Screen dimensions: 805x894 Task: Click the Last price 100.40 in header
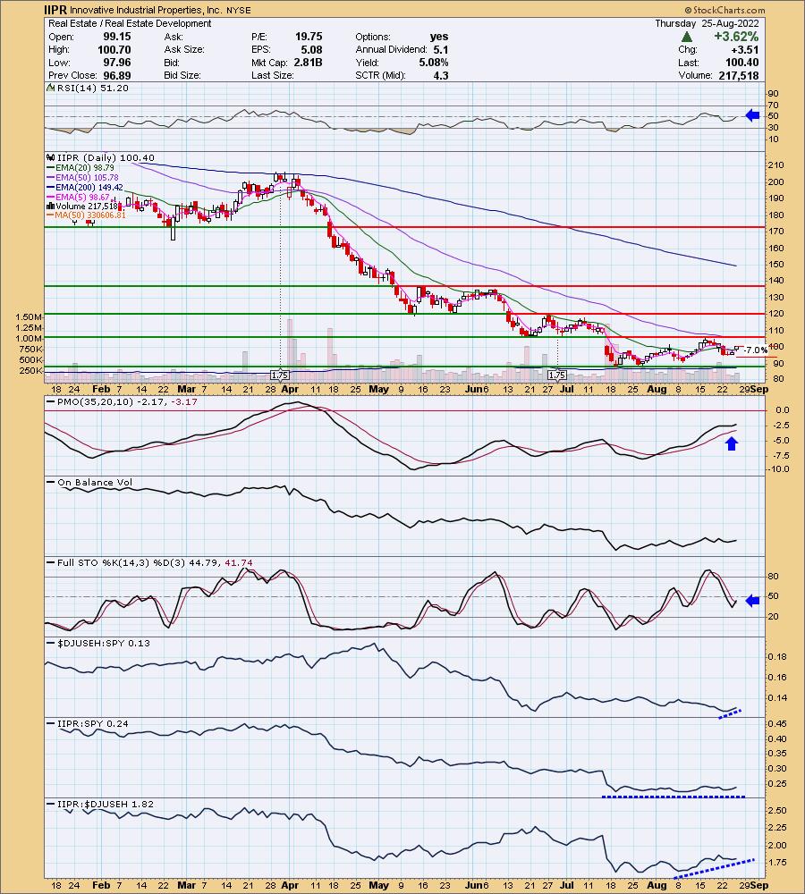(x=742, y=63)
